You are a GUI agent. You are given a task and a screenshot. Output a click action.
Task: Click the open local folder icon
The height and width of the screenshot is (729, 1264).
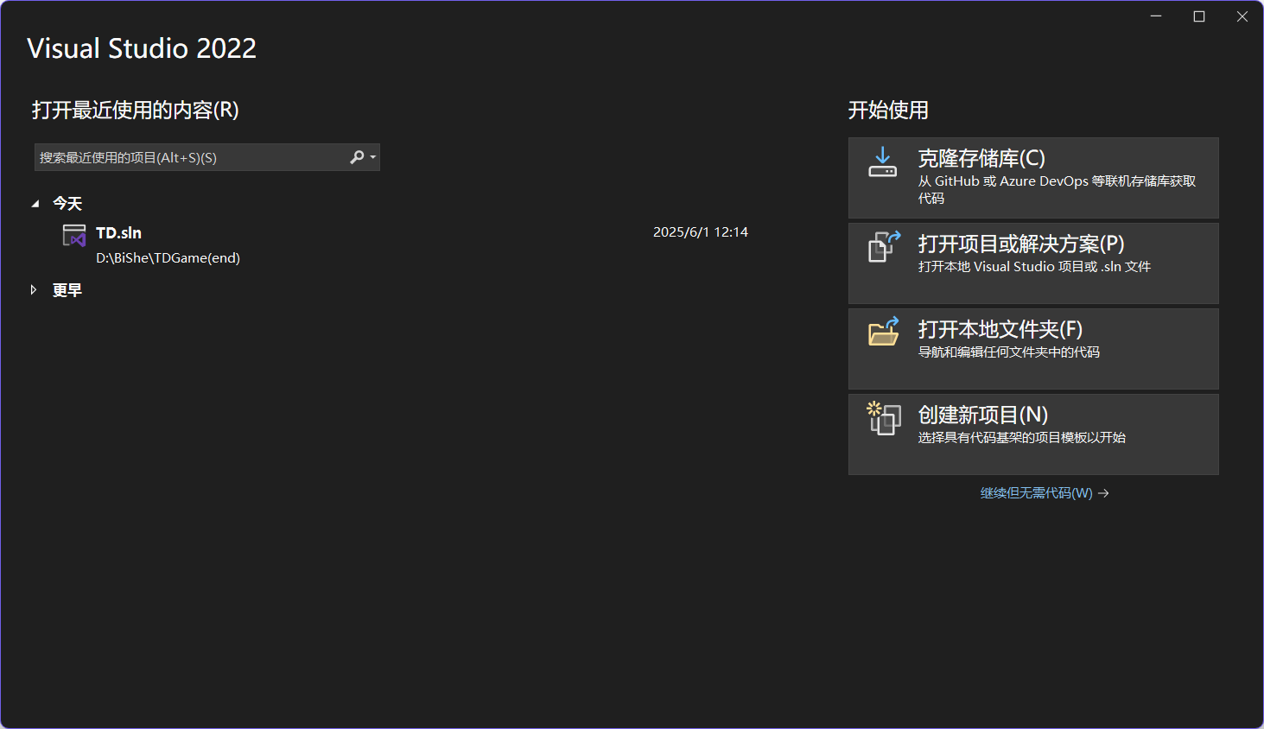pyautogui.click(x=883, y=332)
